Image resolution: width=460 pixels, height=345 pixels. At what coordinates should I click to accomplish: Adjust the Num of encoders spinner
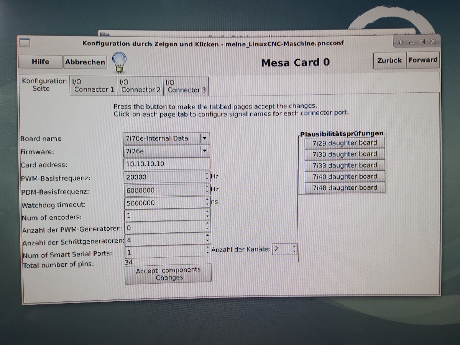pyautogui.click(x=208, y=214)
